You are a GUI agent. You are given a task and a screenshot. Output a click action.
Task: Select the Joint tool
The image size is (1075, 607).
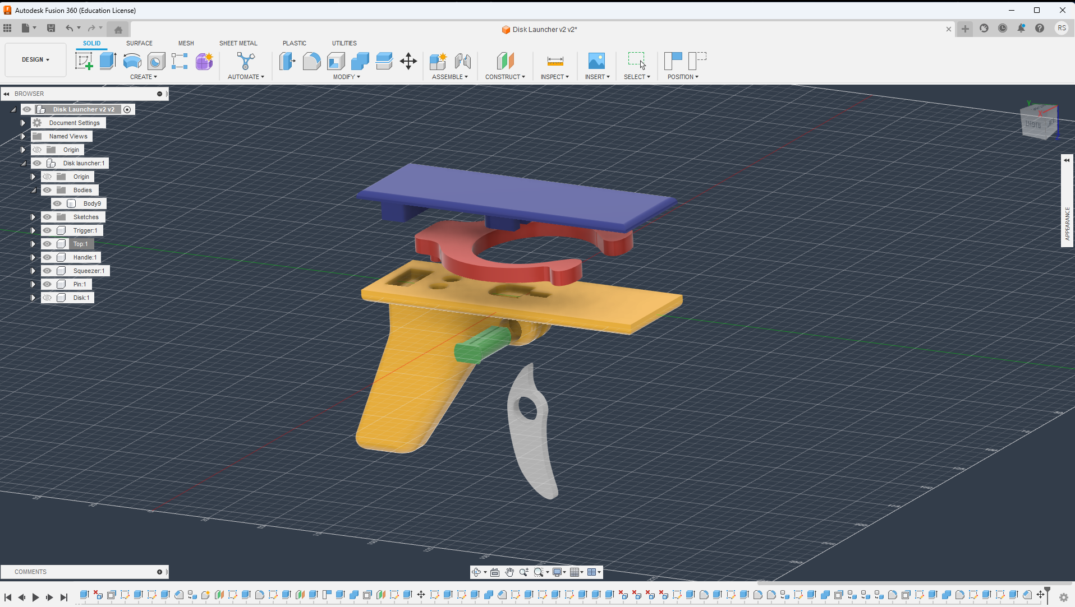coord(462,61)
